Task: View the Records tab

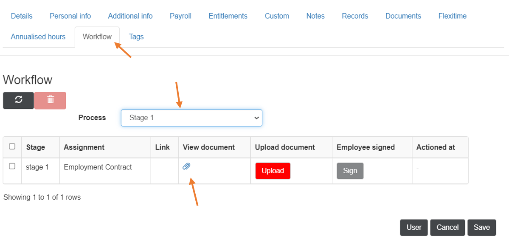Action: coord(354,16)
